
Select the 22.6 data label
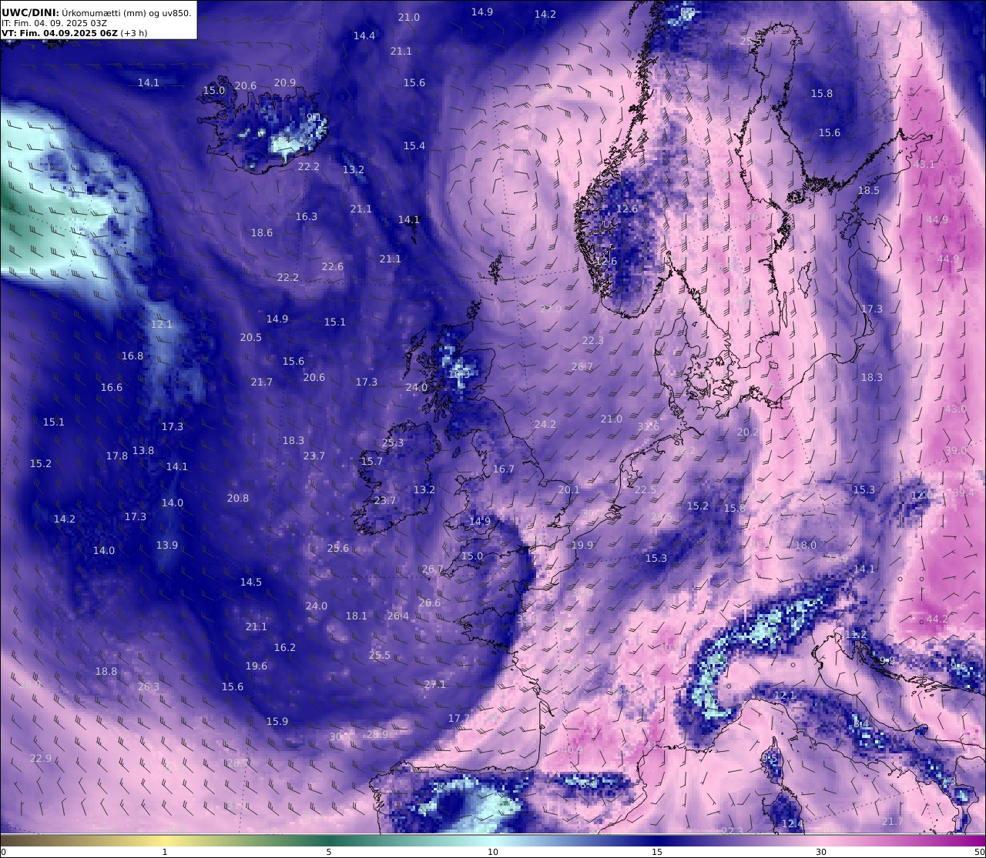[333, 267]
